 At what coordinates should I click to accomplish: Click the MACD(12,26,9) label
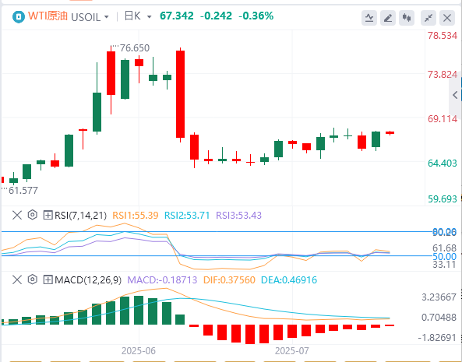[x=88, y=280]
